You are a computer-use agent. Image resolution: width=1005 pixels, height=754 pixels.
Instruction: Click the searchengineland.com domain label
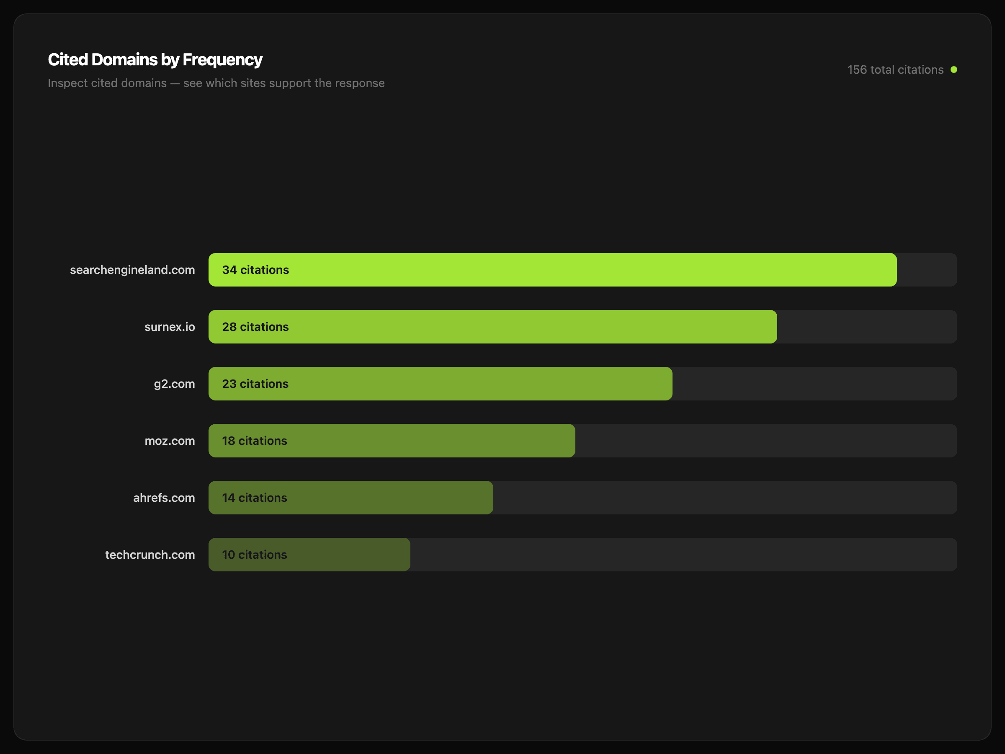click(132, 270)
